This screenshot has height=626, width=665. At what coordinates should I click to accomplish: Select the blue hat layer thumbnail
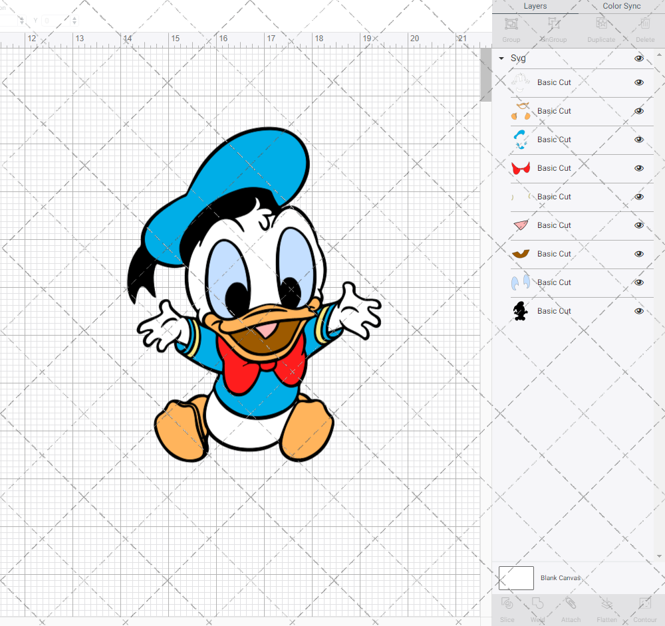pyautogui.click(x=521, y=140)
